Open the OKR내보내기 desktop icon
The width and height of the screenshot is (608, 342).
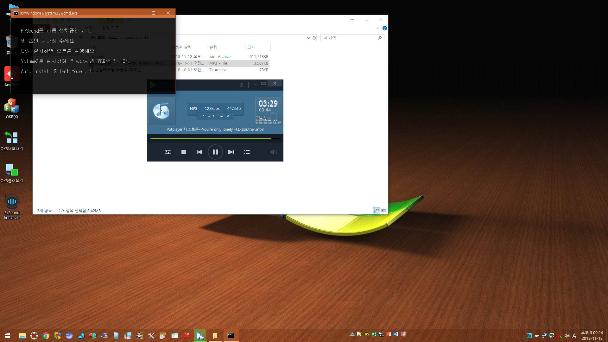pyautogui.click(x=12, y=141)
